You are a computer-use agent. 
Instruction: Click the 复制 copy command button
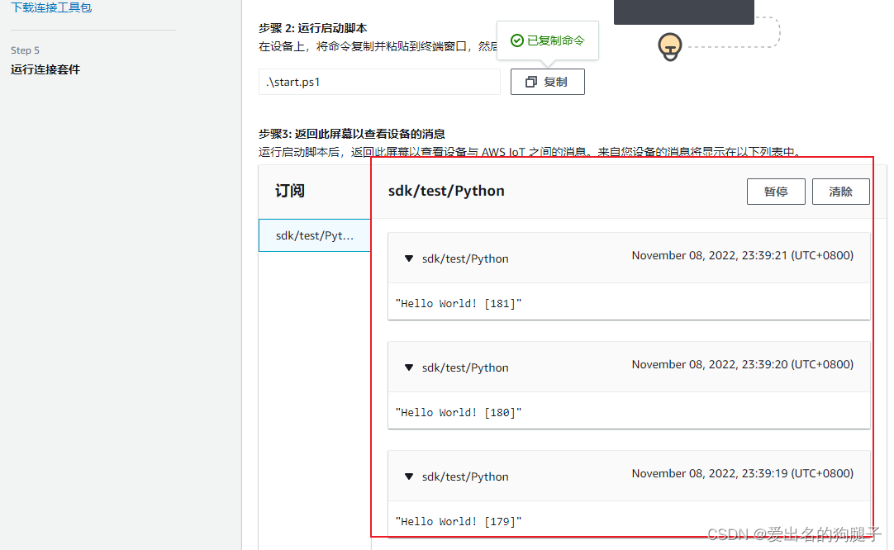pyautogui.click(x=547, y=82)
